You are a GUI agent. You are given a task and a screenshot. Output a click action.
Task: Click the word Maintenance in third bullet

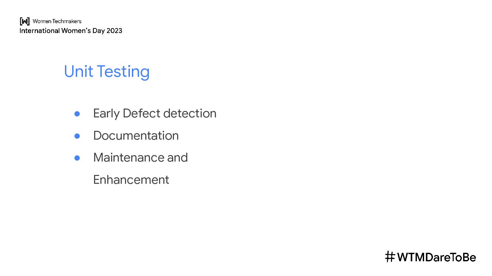[x=129, y=158]
